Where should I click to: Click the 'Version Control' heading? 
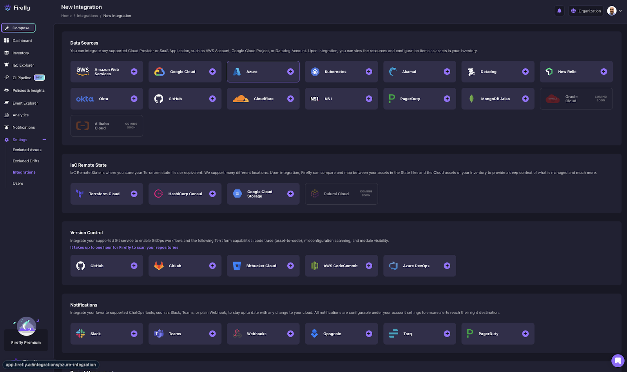click(x=86, y=233)
